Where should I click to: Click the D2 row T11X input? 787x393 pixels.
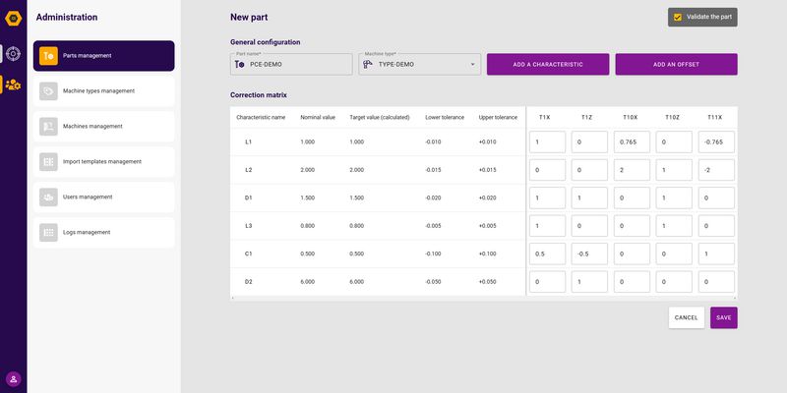tap(716, 282)
